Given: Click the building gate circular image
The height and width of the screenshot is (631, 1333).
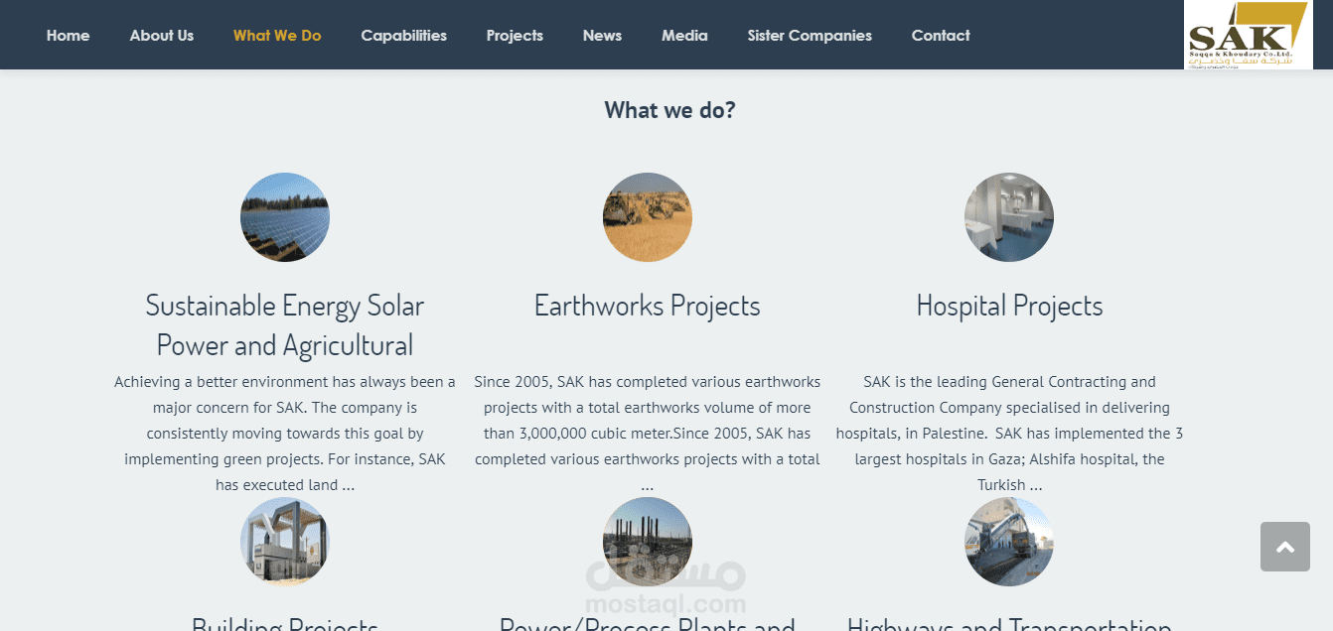Looking at the screenshot, I should (x=285, y=542).
